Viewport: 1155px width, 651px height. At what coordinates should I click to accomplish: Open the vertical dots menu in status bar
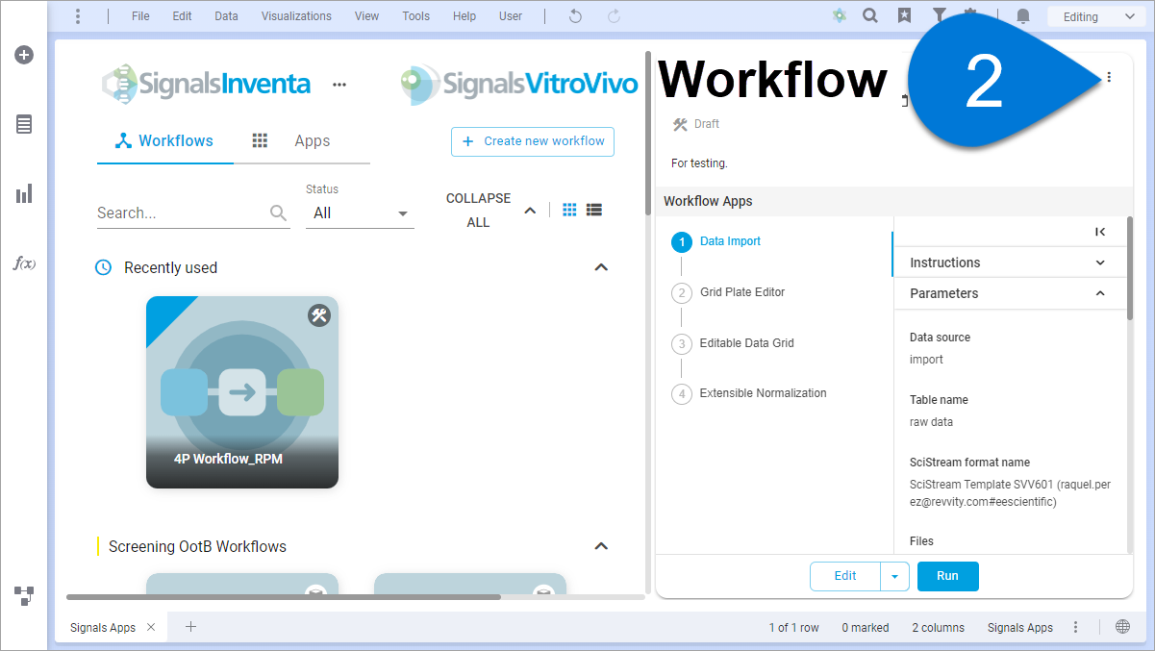[x=1075, y=627]
